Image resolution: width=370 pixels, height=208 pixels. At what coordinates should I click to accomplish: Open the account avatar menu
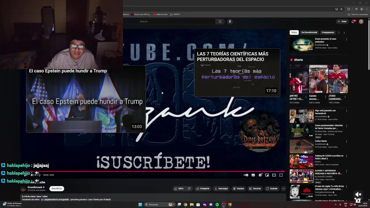pos(361,21)
